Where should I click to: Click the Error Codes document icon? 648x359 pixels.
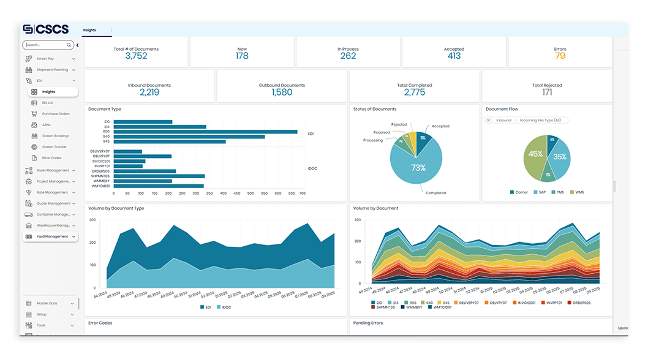(34, 158)
